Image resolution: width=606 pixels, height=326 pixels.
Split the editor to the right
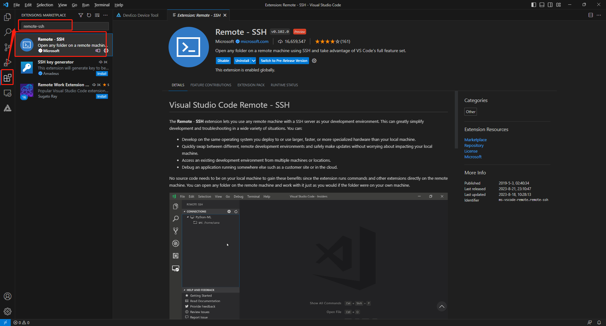[x=591, y=15]
